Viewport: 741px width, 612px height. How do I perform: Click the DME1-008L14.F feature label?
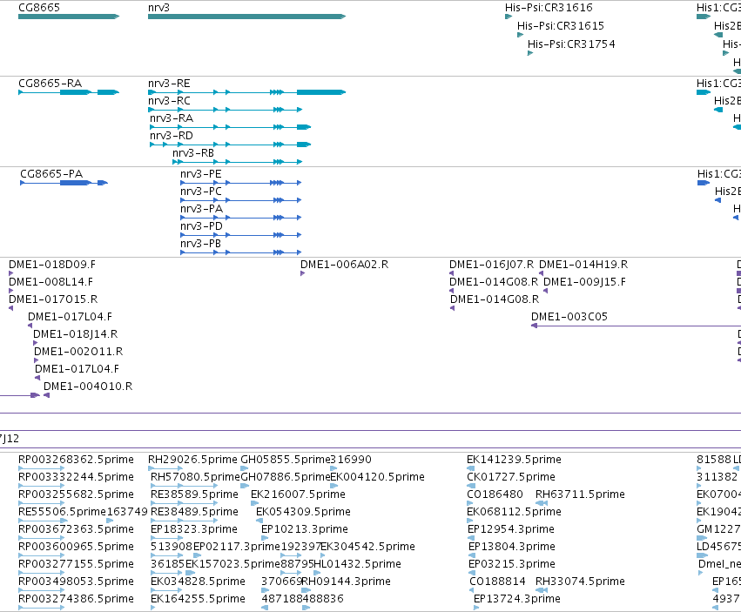(51, 282)
